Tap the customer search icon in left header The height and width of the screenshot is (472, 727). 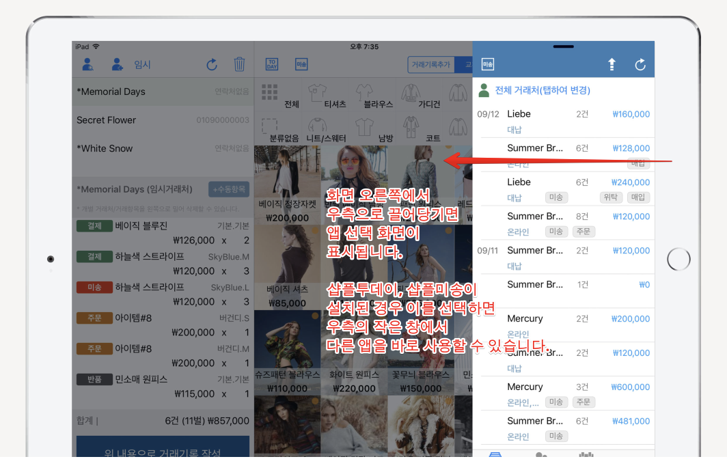(x=87, y=64)
